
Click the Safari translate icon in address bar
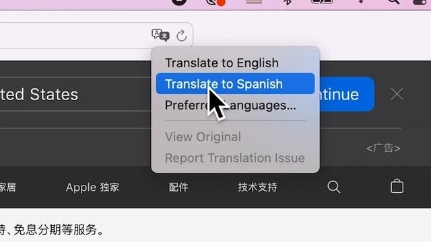[160, 35]
